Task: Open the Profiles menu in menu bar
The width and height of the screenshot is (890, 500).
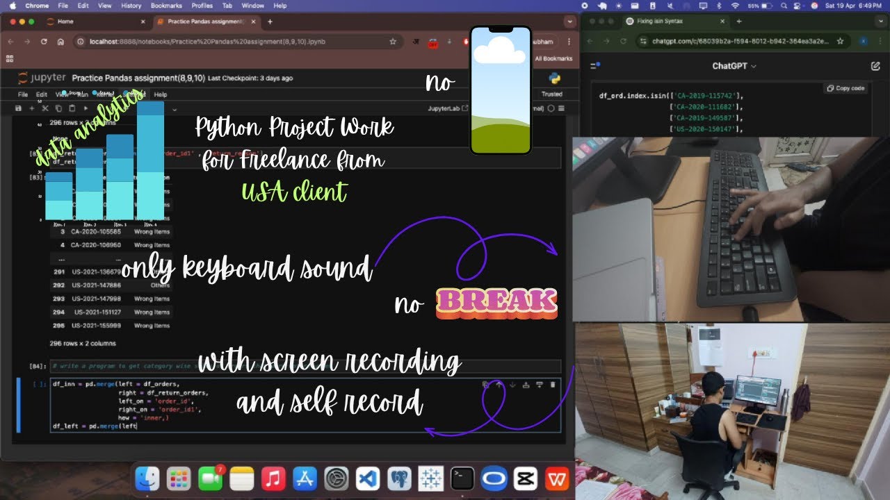Action: [202, 6]
